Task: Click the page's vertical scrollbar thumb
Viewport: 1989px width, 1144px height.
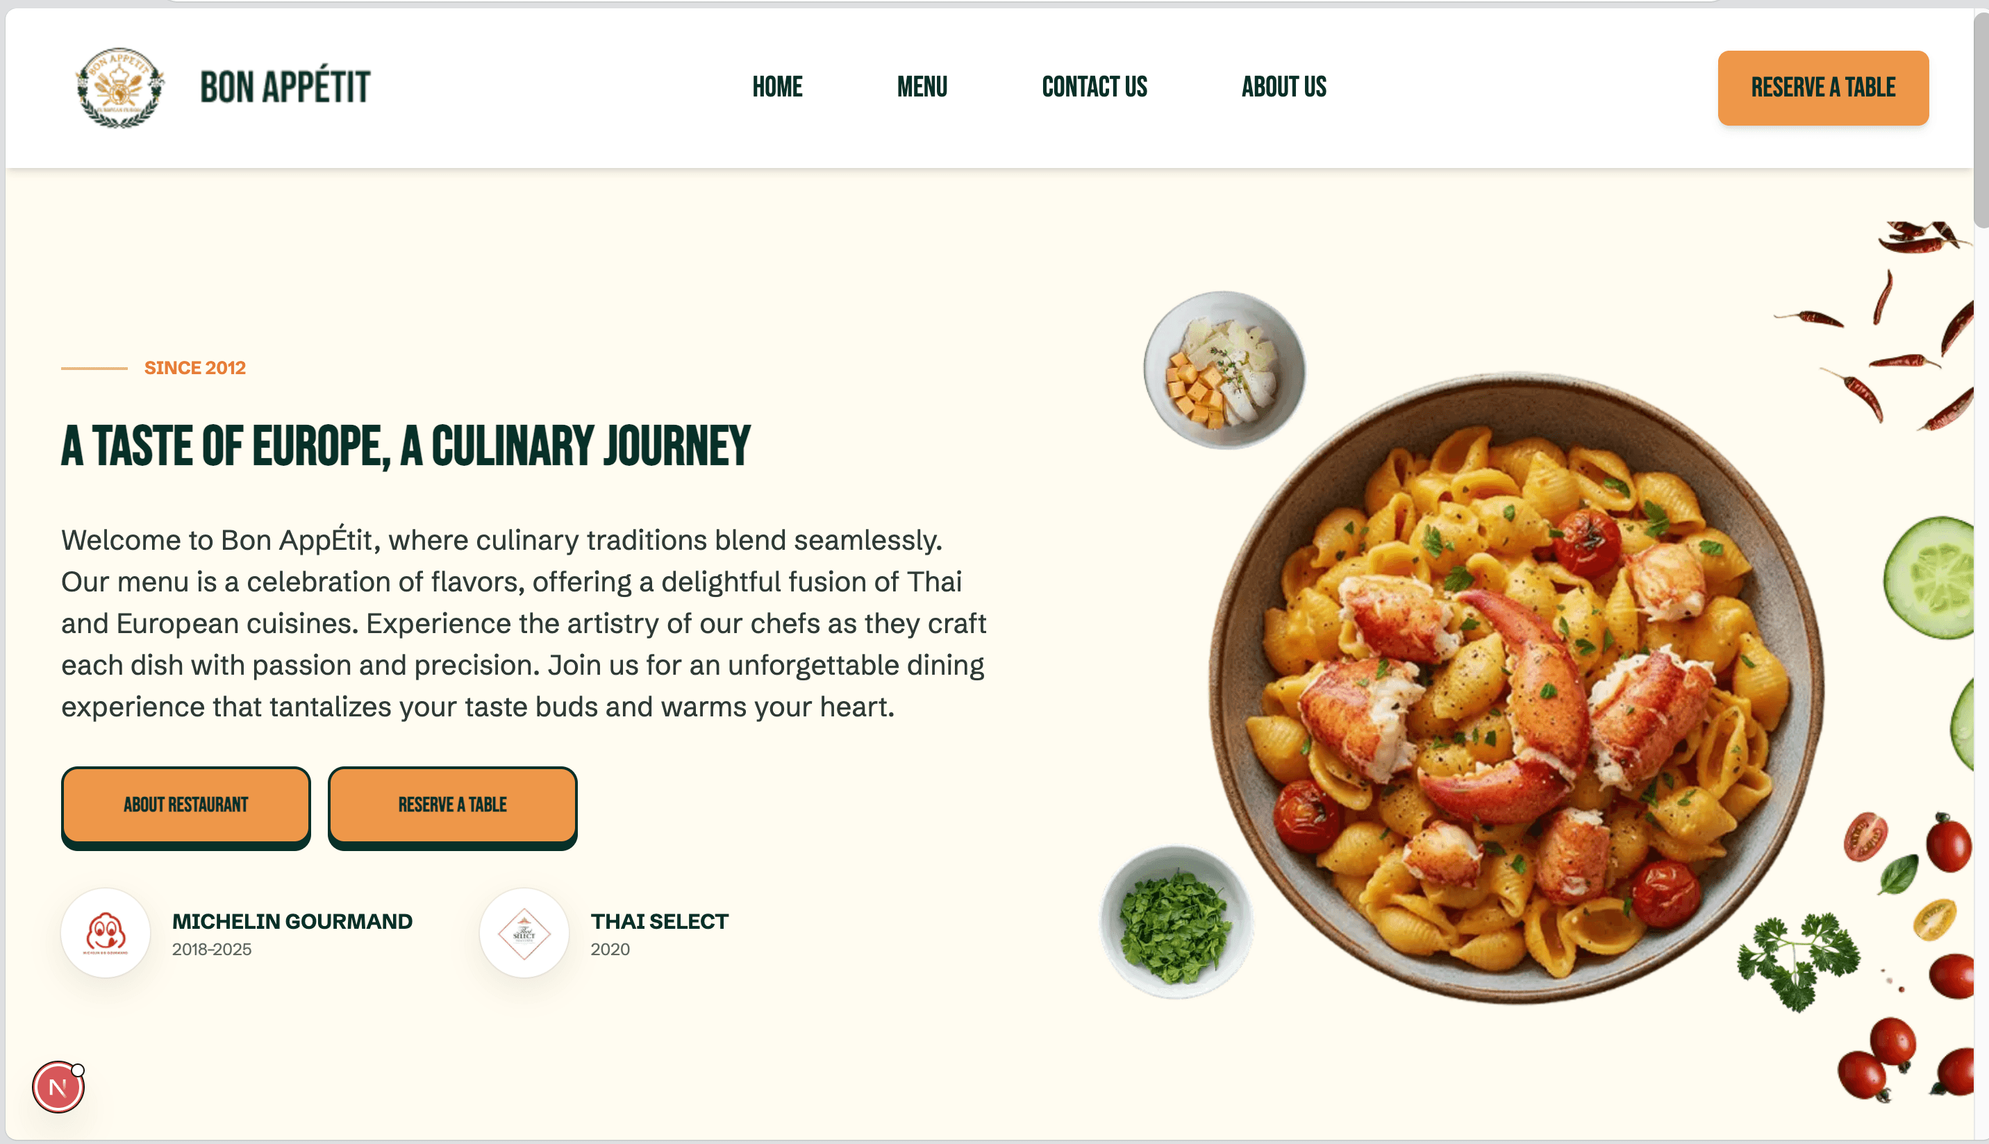Action: pos(1981,118)
